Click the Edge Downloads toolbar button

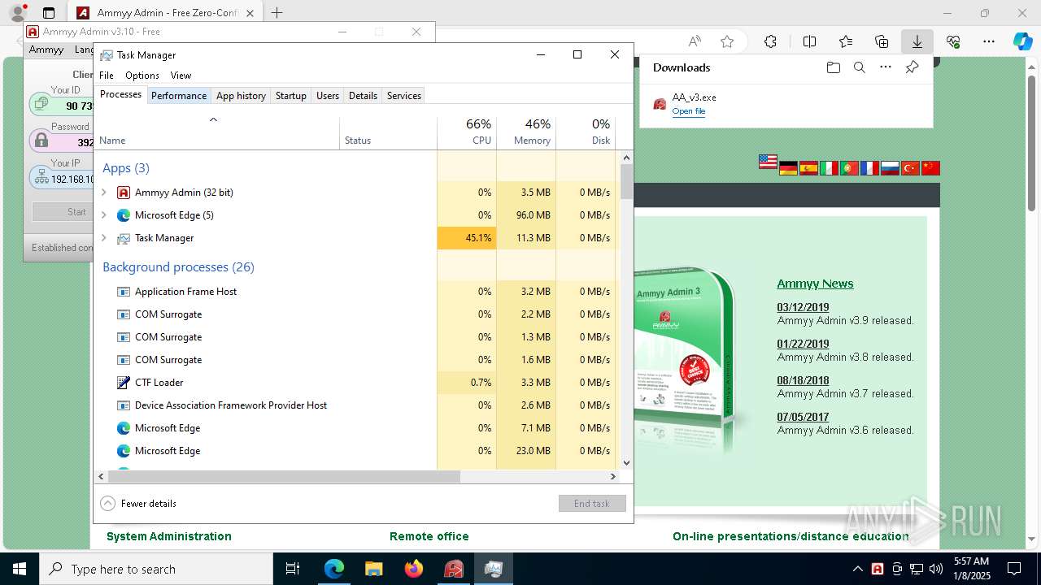tap(917, 41)
